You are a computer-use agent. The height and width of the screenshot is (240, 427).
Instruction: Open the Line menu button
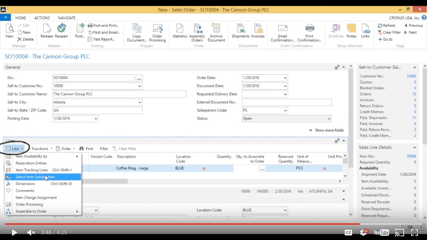(x=15, y=149)
